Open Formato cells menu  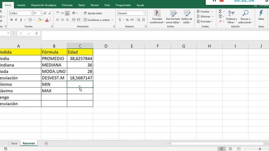205,21
